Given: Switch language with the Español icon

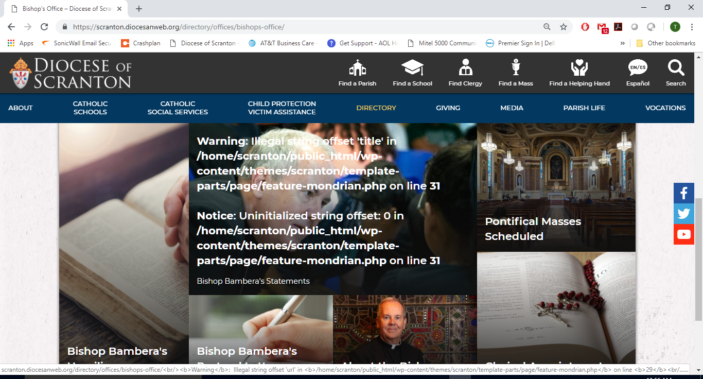Looking at the screenshot, I should coord(638,68).
